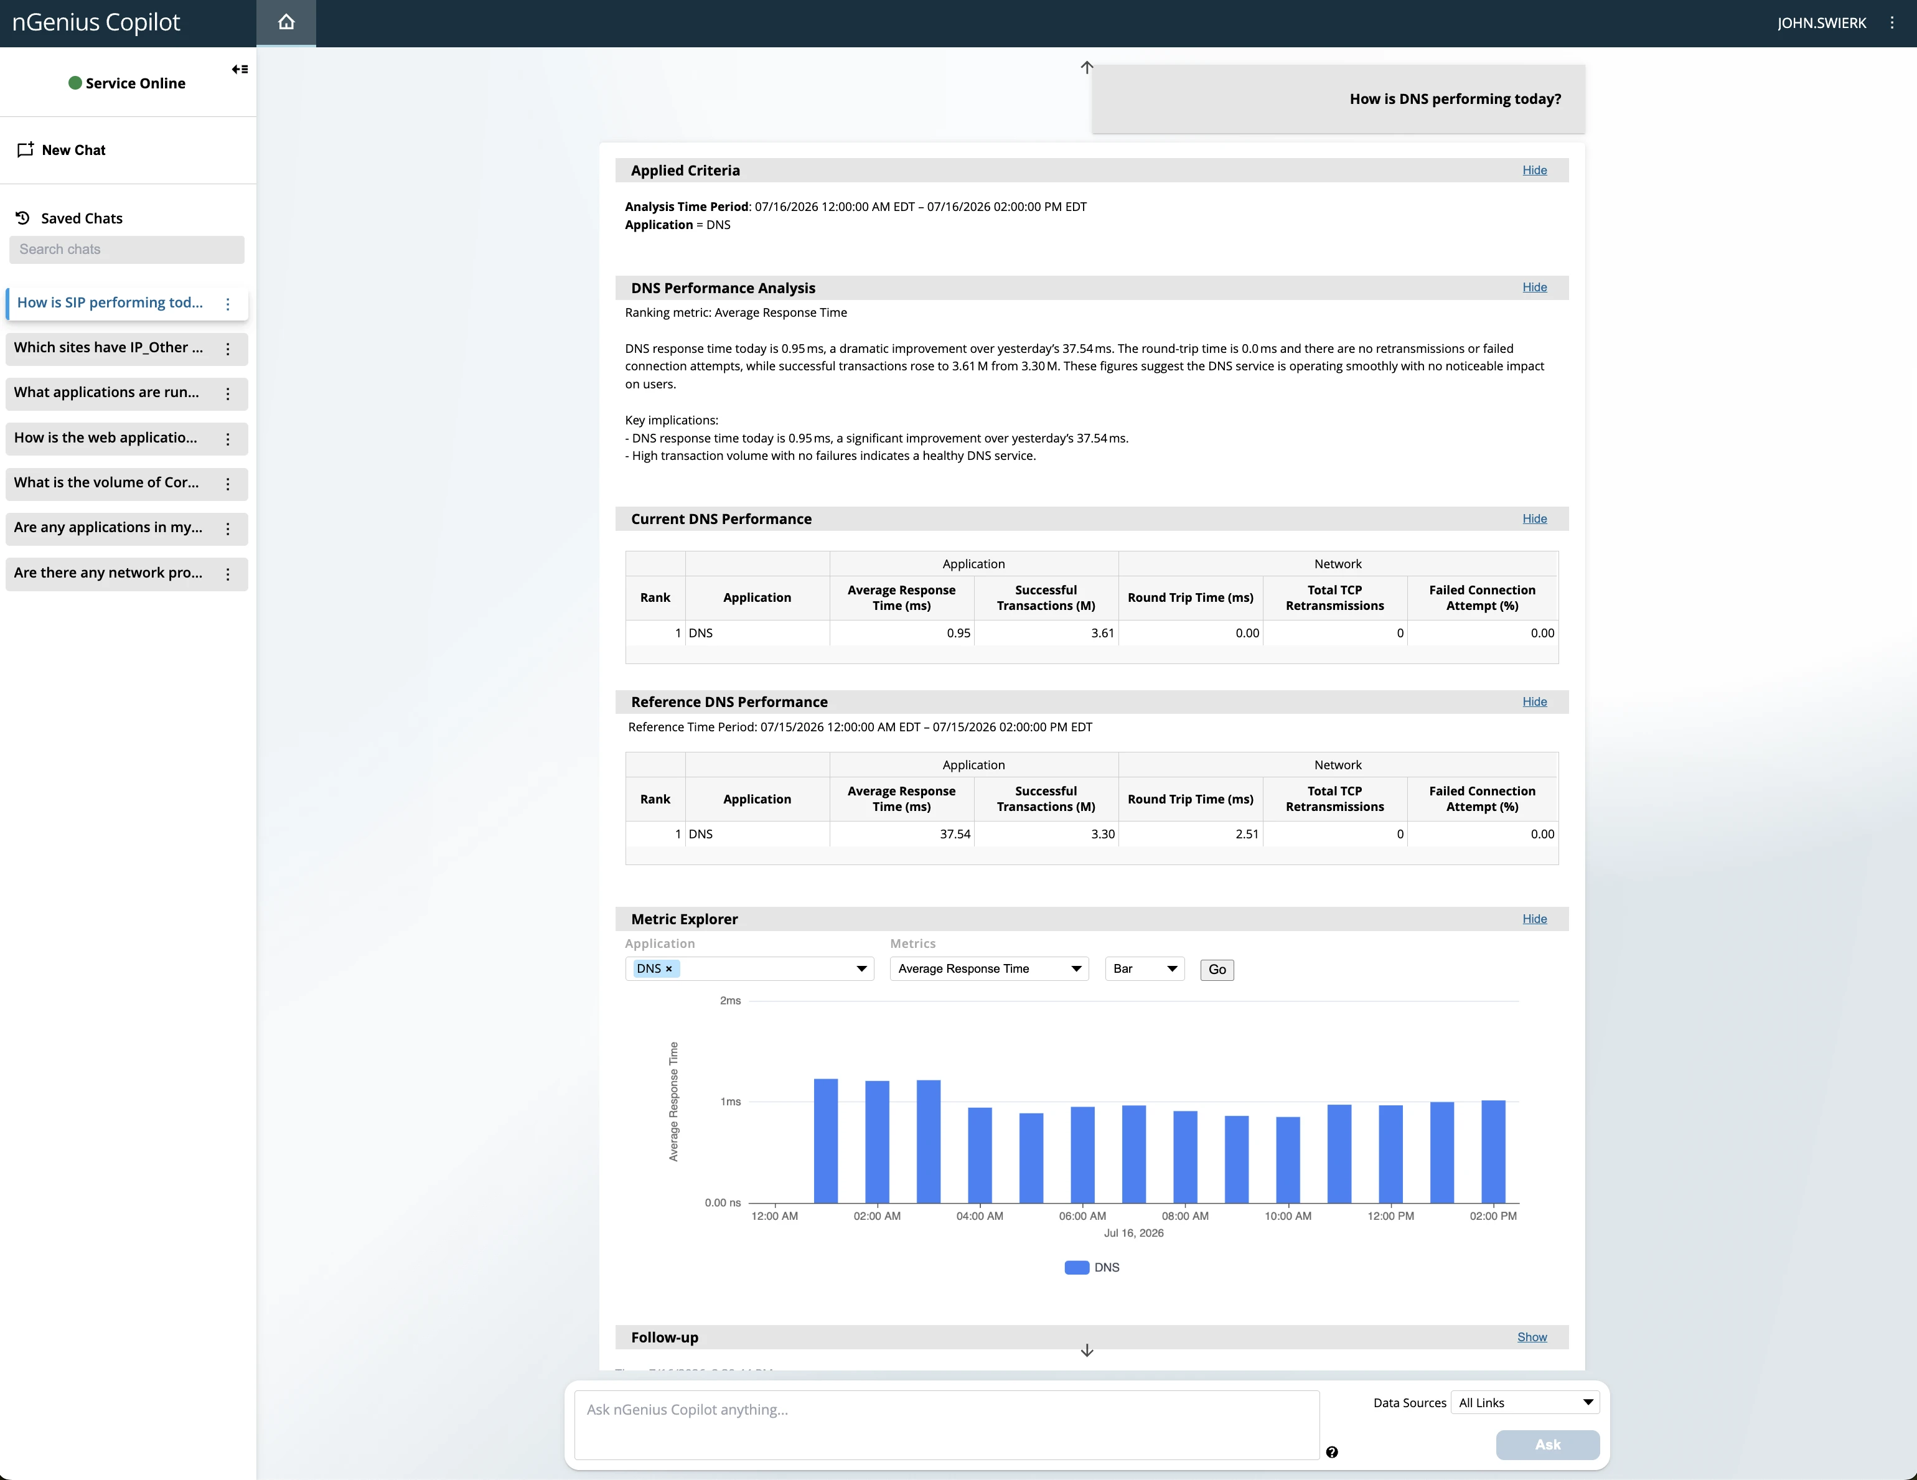Click the nGenius Copilot title
The height and width of the screenshot is (1480, 1917).
[96, 22]
